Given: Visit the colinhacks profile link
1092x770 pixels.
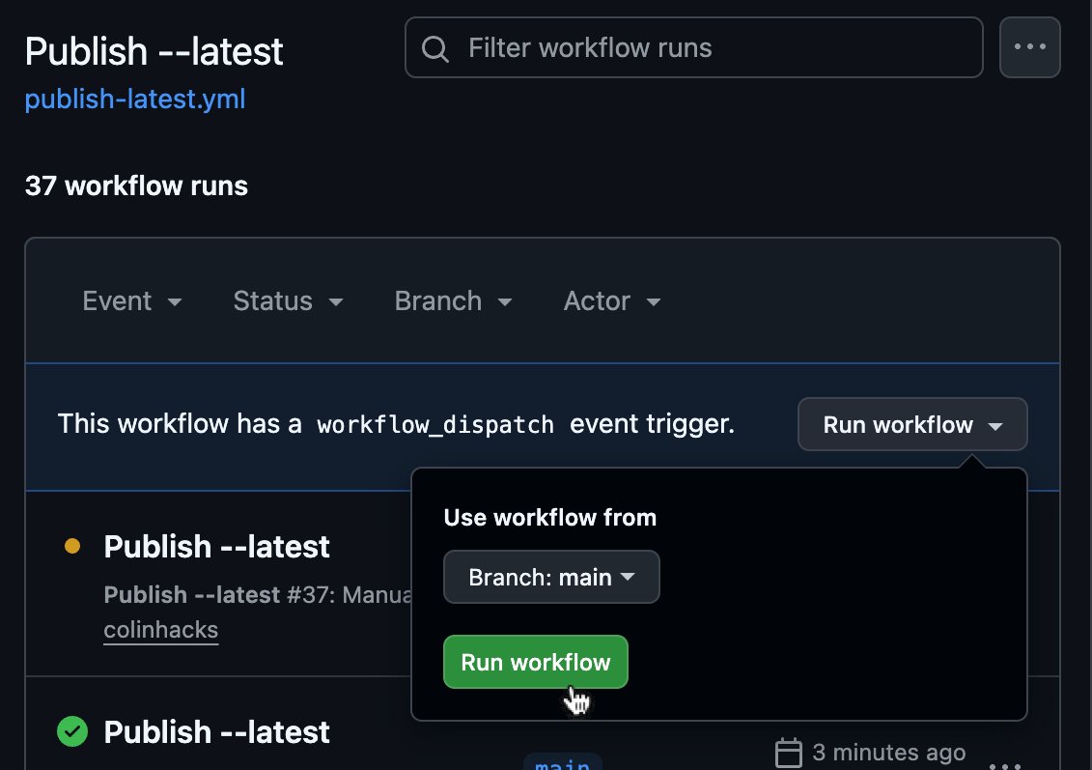Looking at the screenshot, I should coord(160,629).
